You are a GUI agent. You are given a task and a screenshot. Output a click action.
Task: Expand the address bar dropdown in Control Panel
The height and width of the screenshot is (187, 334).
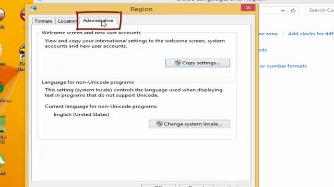283,10
